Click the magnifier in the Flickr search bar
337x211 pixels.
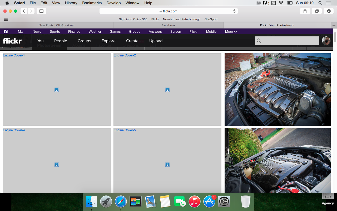pos(259,41)
